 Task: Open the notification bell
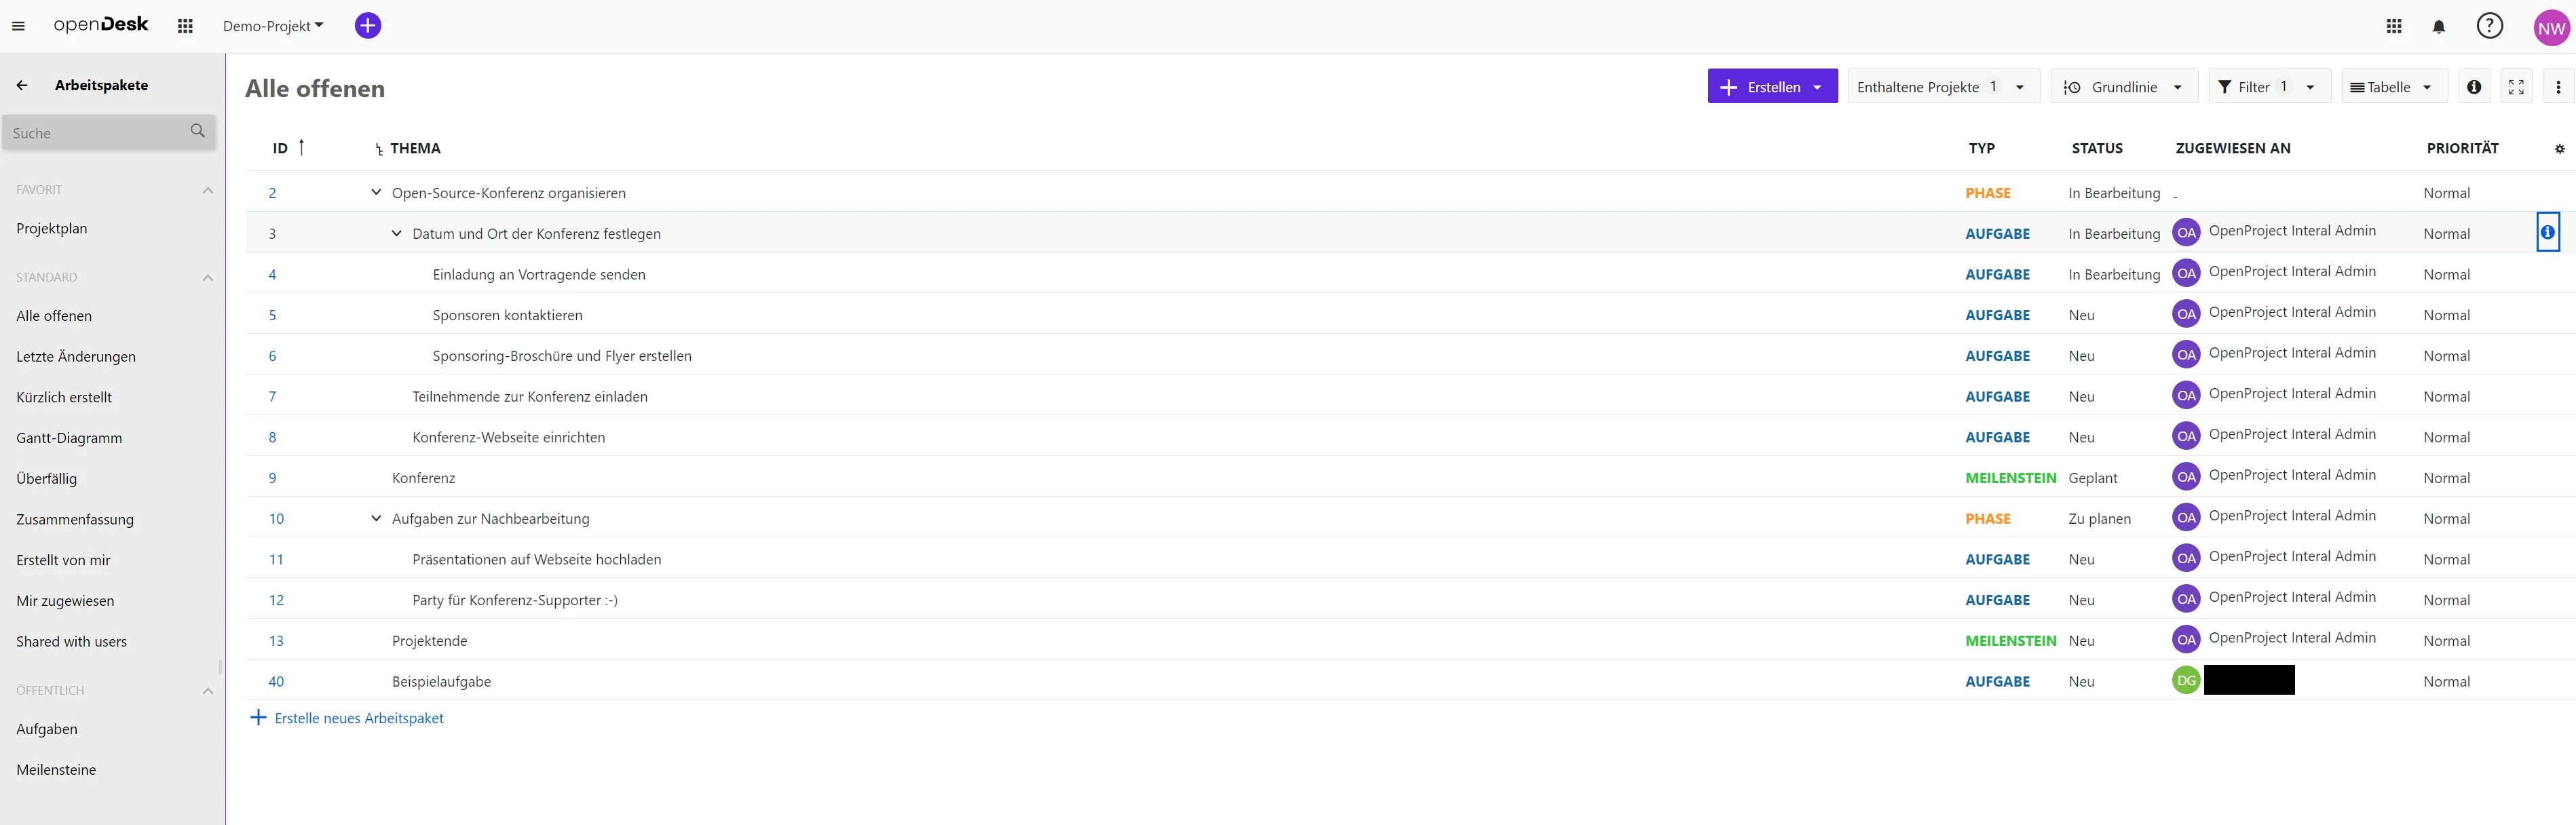coord(2438,27)
